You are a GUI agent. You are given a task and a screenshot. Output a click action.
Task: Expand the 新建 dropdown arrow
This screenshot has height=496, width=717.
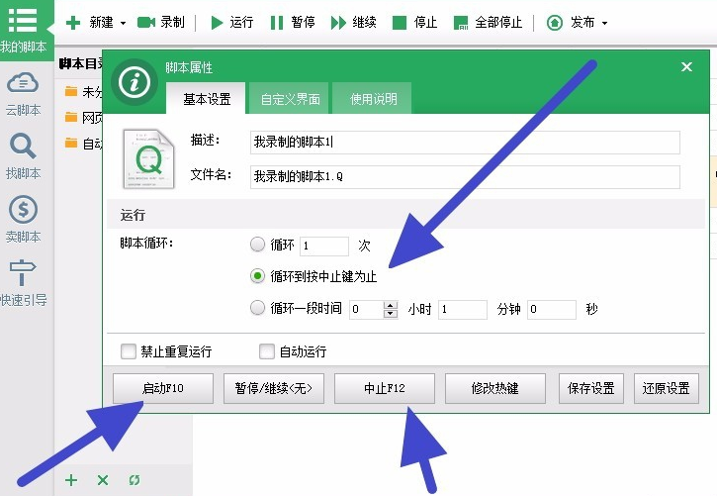click(123, 23)
